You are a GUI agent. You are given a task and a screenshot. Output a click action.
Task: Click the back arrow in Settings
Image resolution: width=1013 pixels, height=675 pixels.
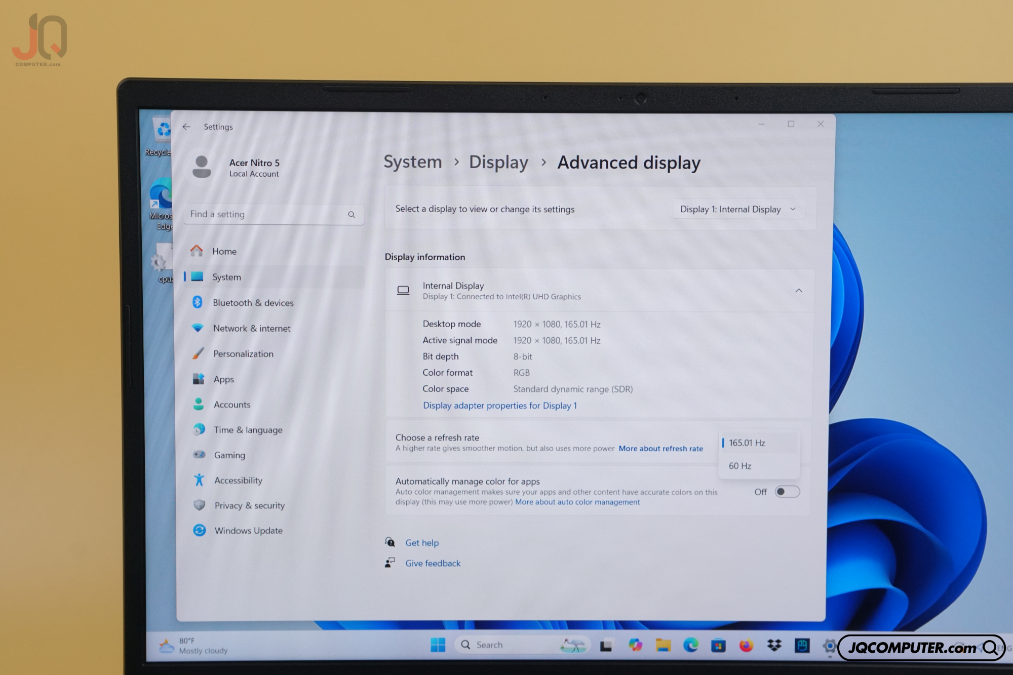186,127
